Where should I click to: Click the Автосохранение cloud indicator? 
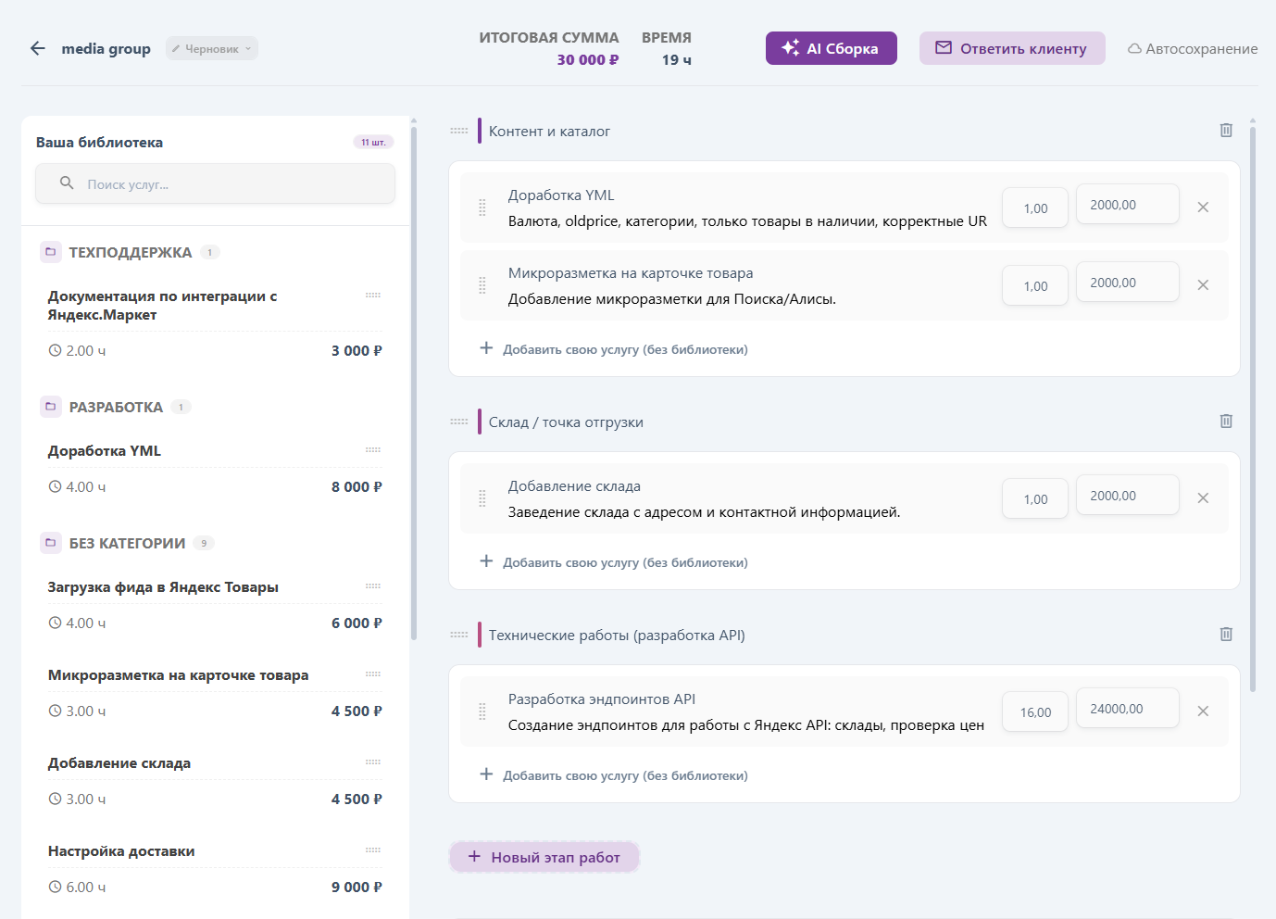pyautogui.click(x=1193, y=48)
